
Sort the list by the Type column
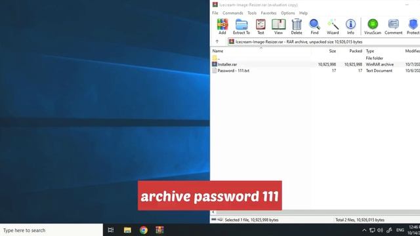[370, 51]
